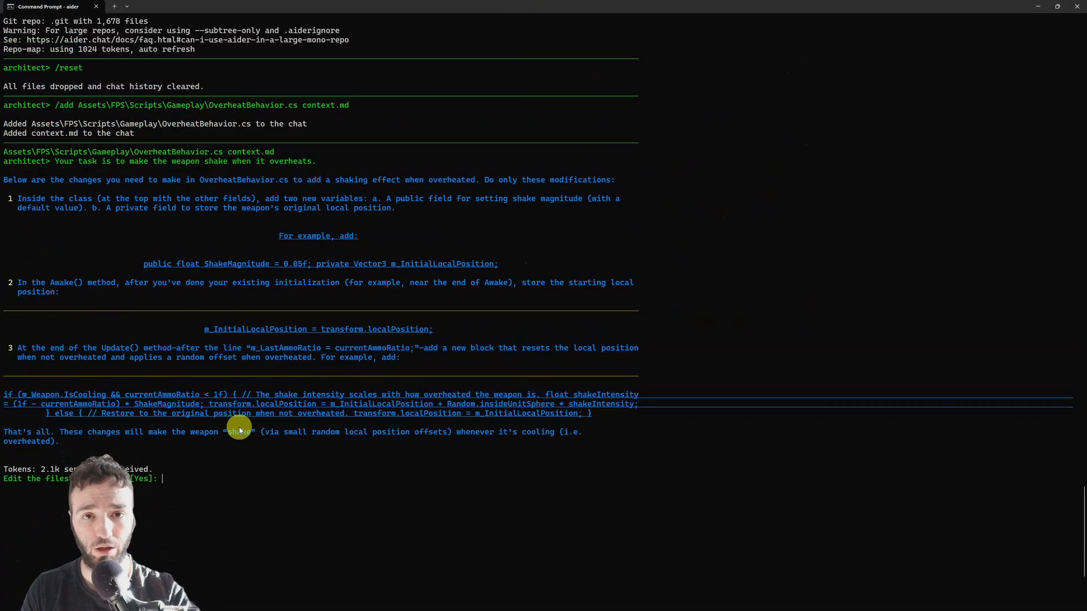Click the Repo-map: using 1024 tokens line
The width and height of the screenshot is (1087, 611).
click(99, 49)
